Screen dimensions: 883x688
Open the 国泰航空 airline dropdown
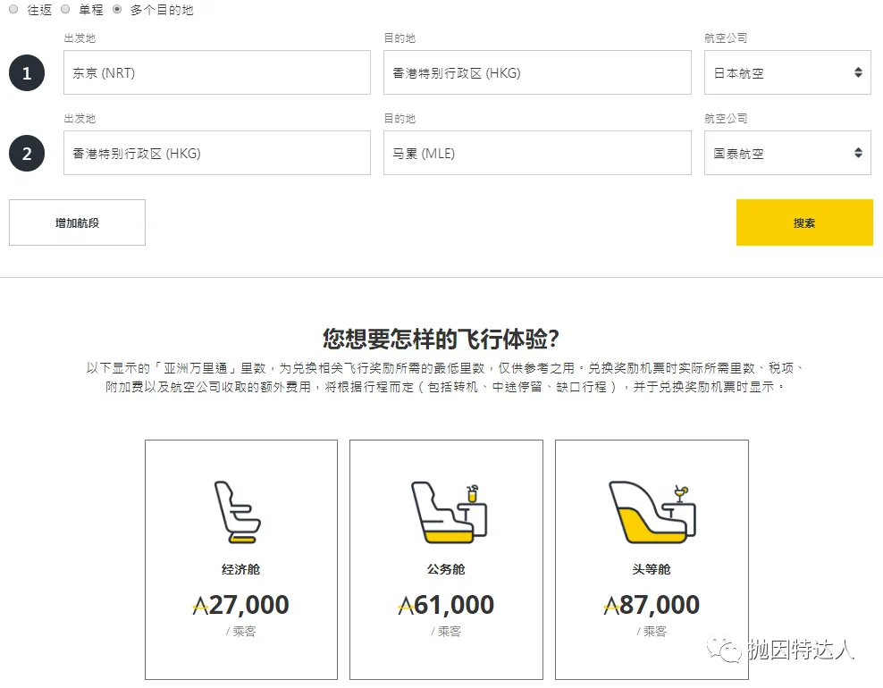click(x=787, y=153)
